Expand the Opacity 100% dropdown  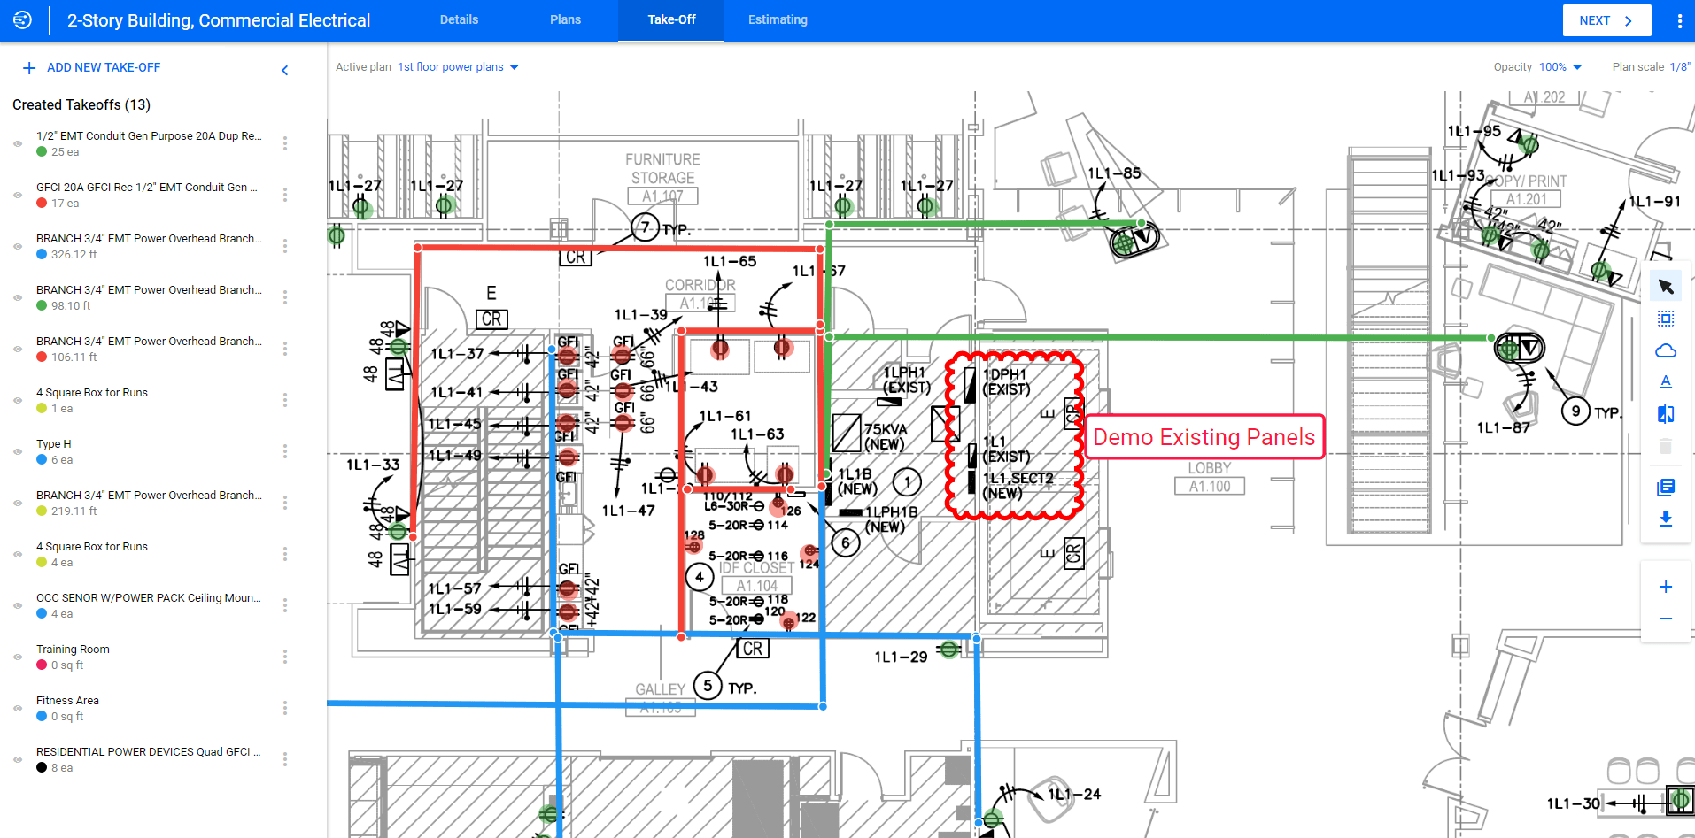1560,67
